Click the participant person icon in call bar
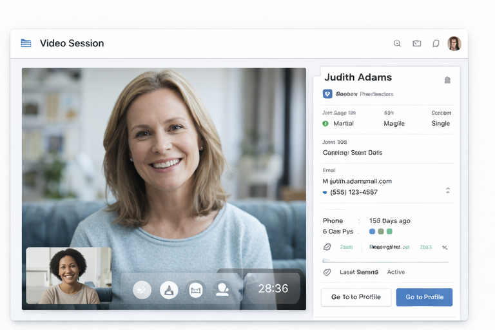Image resolution: width=495 pixels, height=330 pixels. pos(222,289)
